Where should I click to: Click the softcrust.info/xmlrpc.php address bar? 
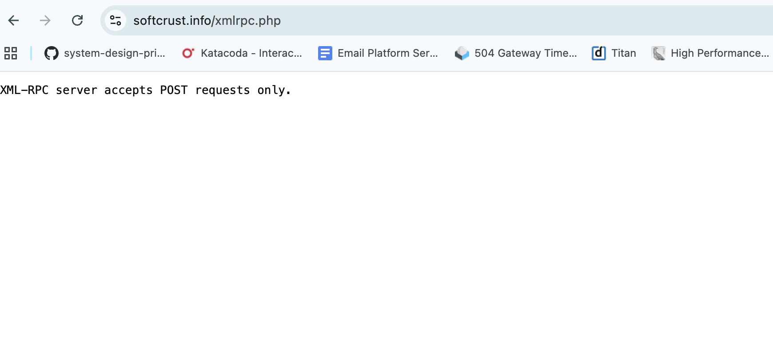(437, 20)
